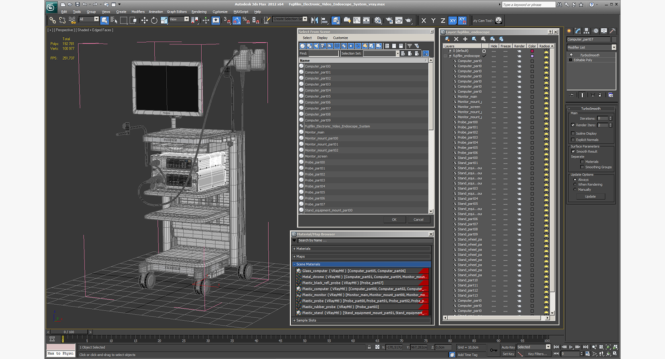
Task: Open the Material Editor icon
Action: tap(378, 20)
